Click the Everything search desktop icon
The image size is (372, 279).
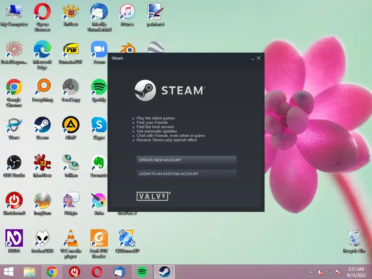42,90
